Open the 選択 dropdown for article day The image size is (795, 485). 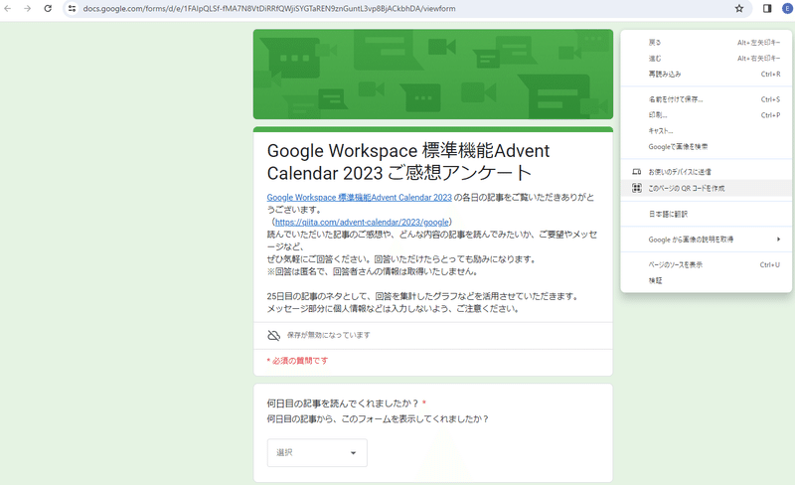coord(317,452)
